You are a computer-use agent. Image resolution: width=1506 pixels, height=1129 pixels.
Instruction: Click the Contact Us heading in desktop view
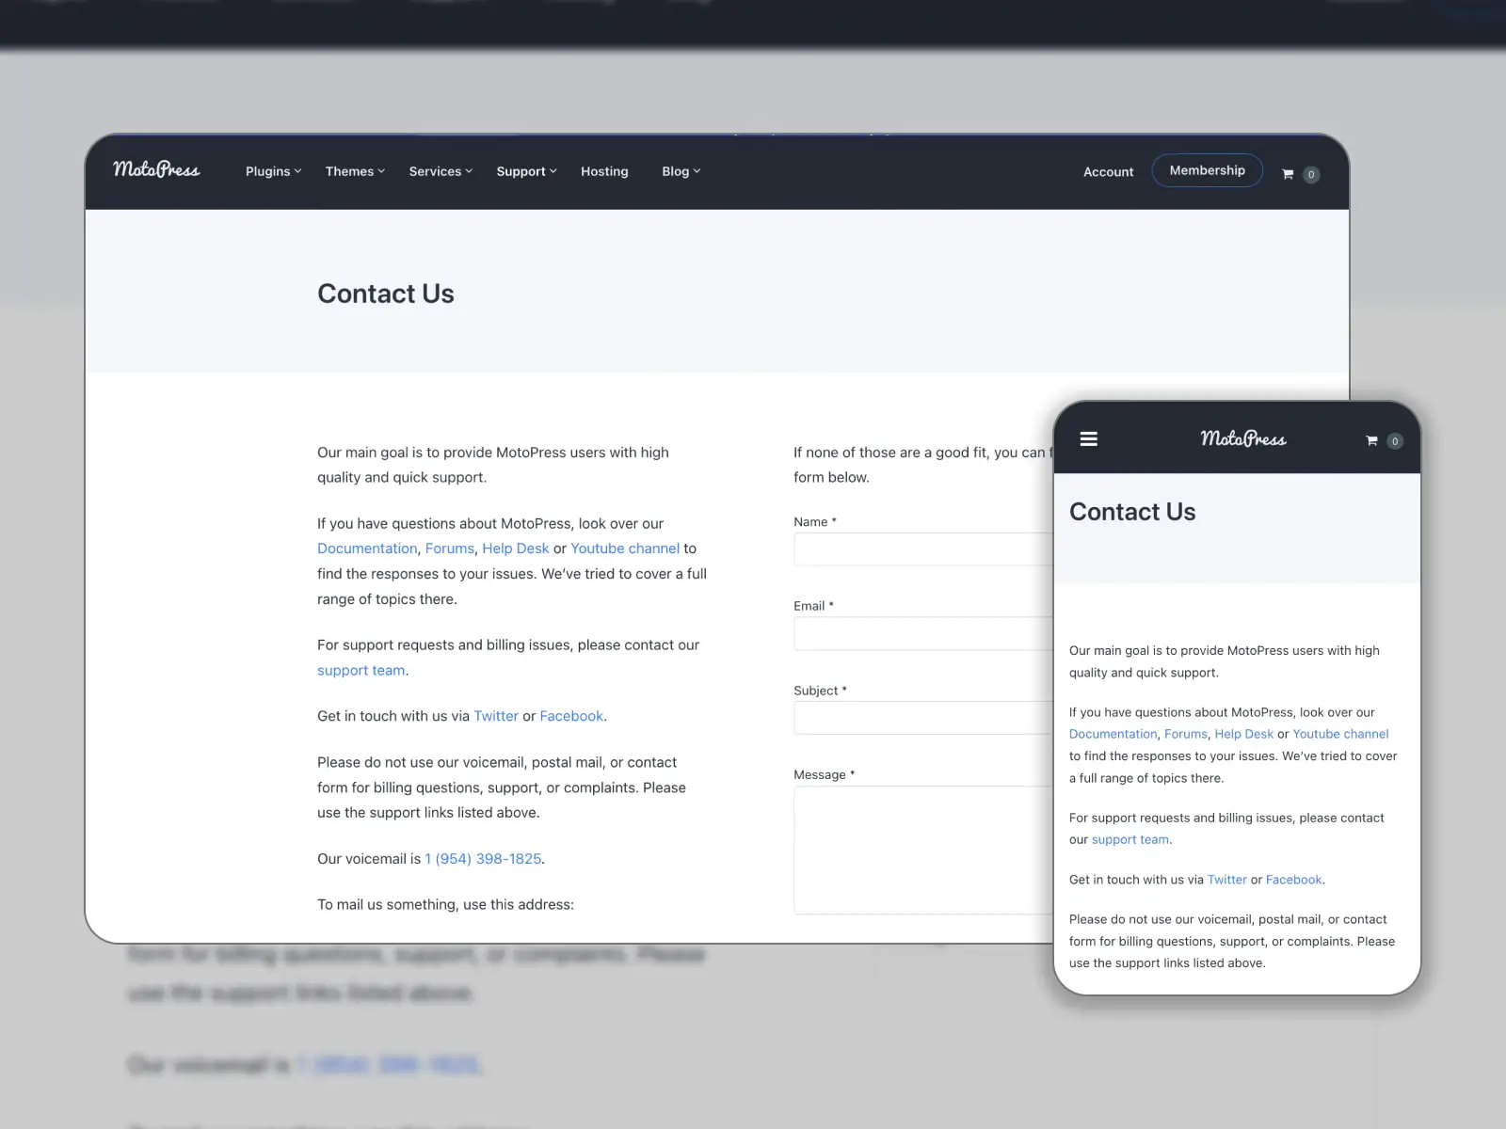coord(386,294)
